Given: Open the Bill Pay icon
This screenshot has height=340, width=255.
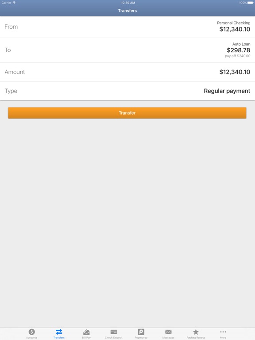Looking at the screenshot, I should point(86,332).
